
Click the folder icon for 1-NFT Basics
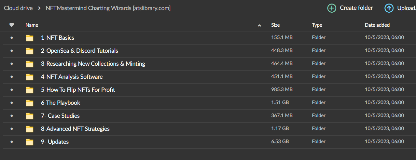point(30,38)
